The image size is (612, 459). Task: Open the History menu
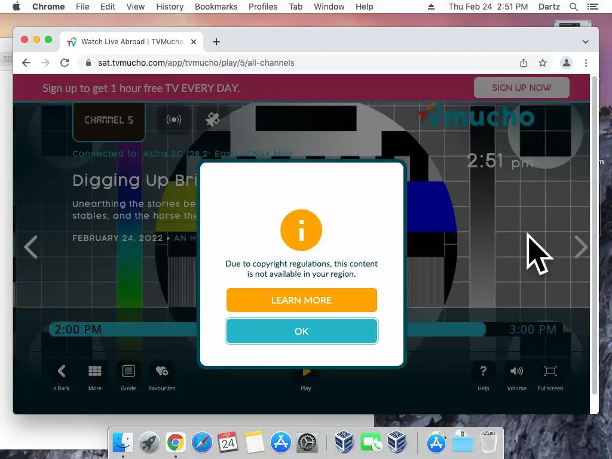click(x=170, y=7)
